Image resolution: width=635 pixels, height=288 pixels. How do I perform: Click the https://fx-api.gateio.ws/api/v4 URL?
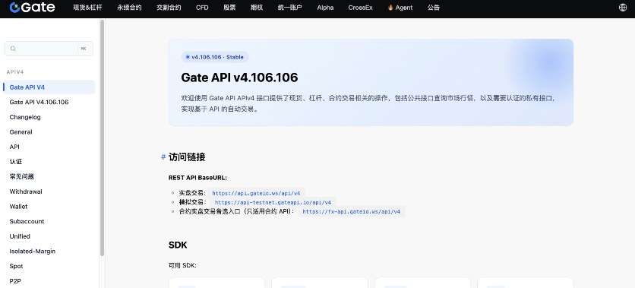(x=352, y=211)
